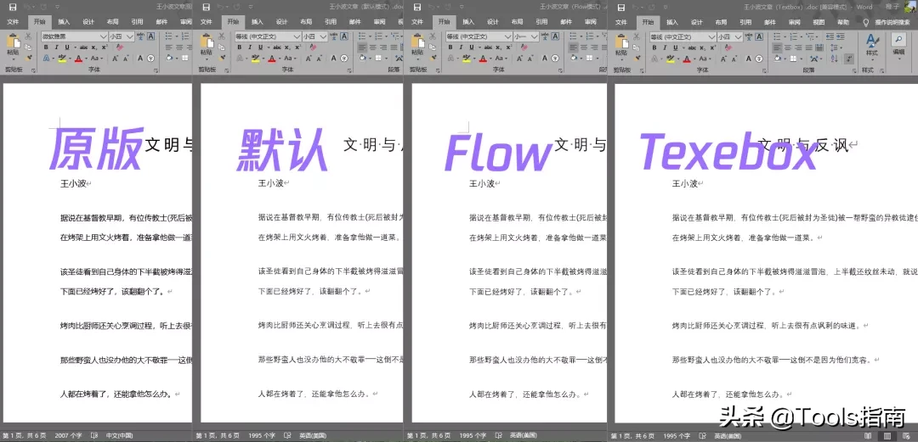Toggle show paragraph marks in Textbox window

(849, 59)
